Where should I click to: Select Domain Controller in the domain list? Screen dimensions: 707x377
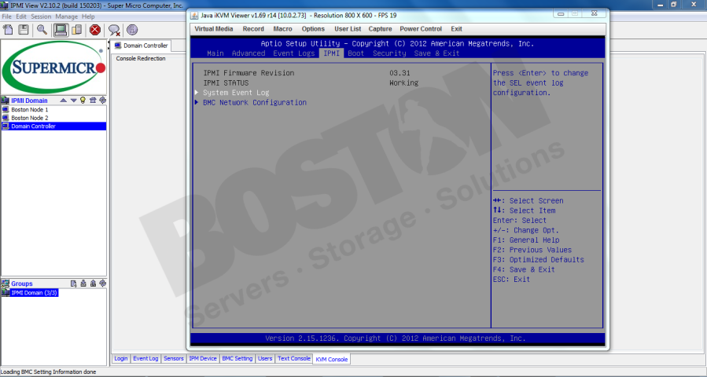[x=53, y=126]
